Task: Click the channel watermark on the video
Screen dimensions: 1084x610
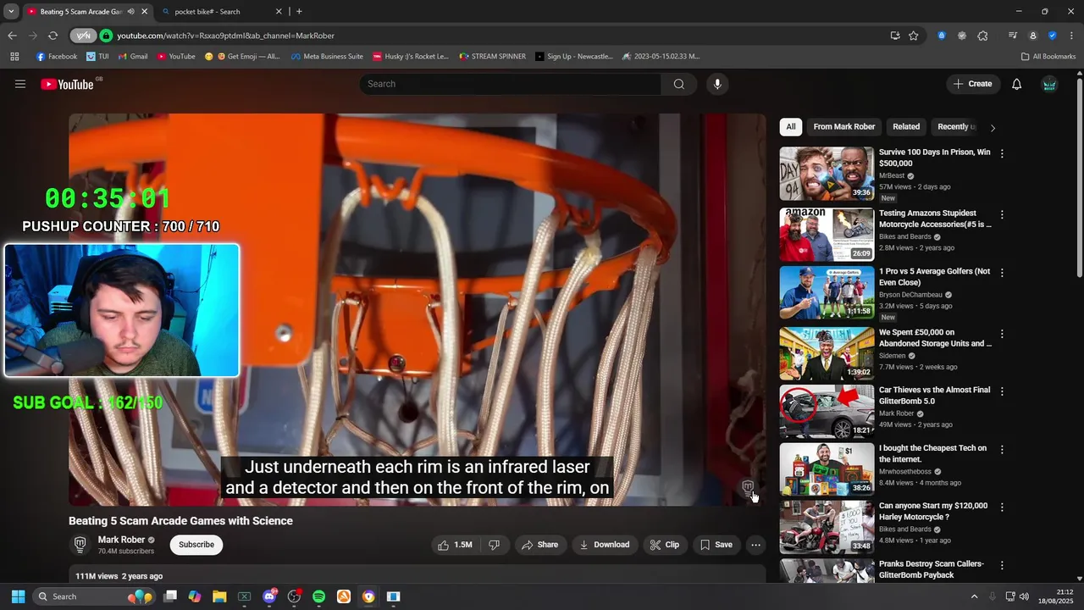Action: (x=748, y=487)
